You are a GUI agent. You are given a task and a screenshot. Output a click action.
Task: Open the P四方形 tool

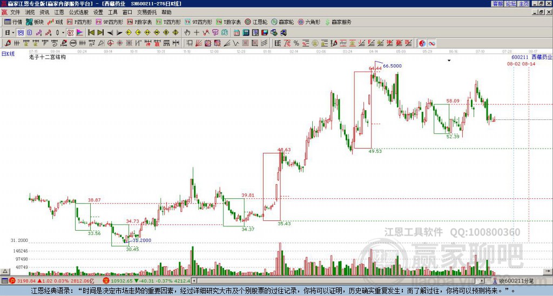coord(79,22)
